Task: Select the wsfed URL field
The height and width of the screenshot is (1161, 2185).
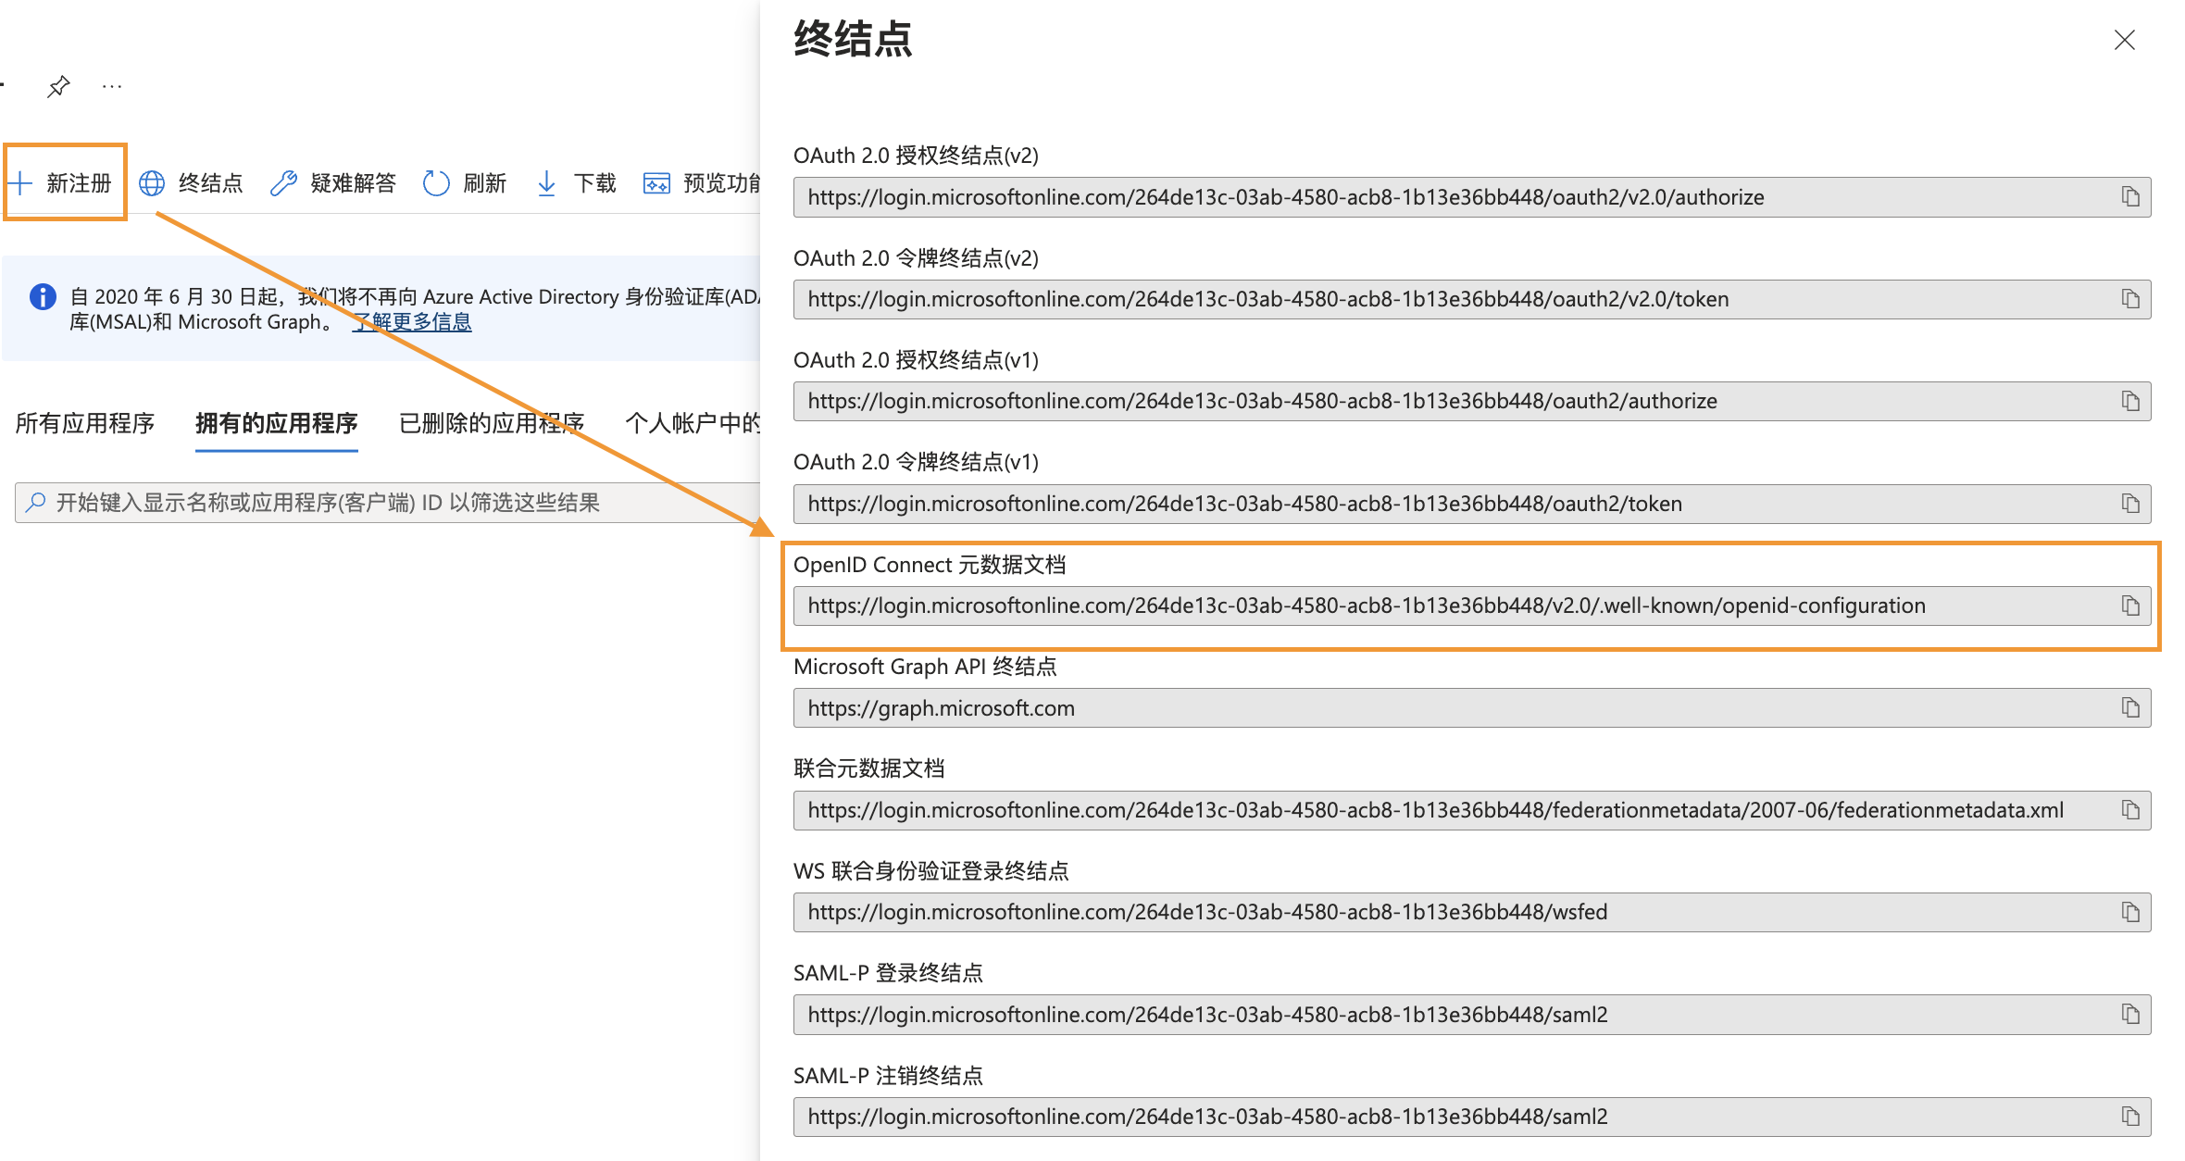Action: click(1472, 912)
